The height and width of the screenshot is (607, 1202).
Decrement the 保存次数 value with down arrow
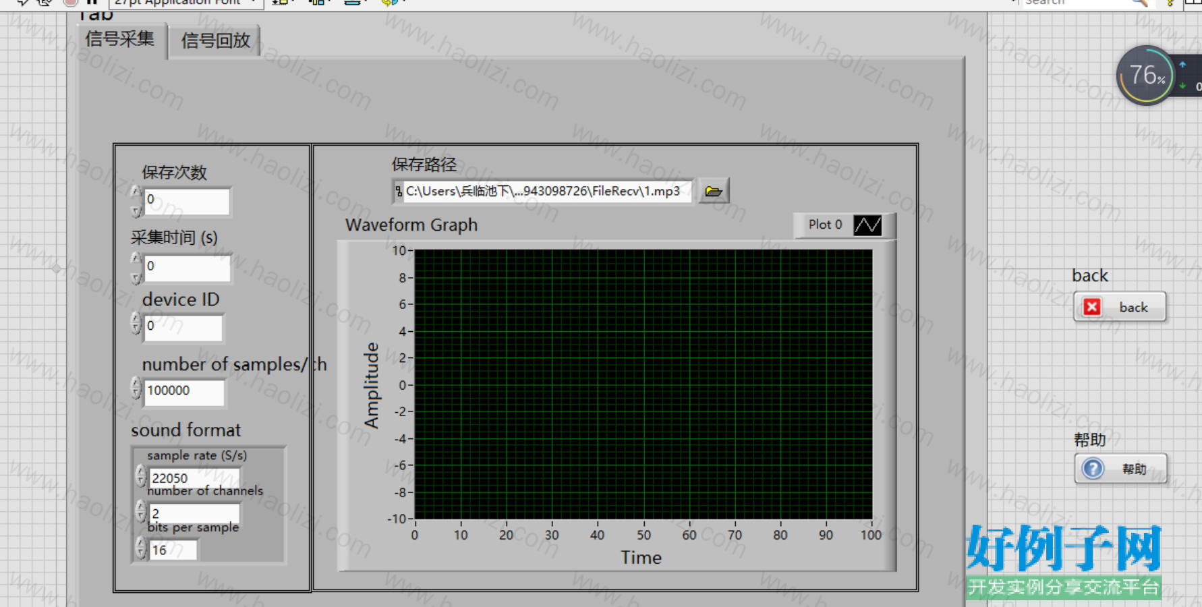pos(136,210)
